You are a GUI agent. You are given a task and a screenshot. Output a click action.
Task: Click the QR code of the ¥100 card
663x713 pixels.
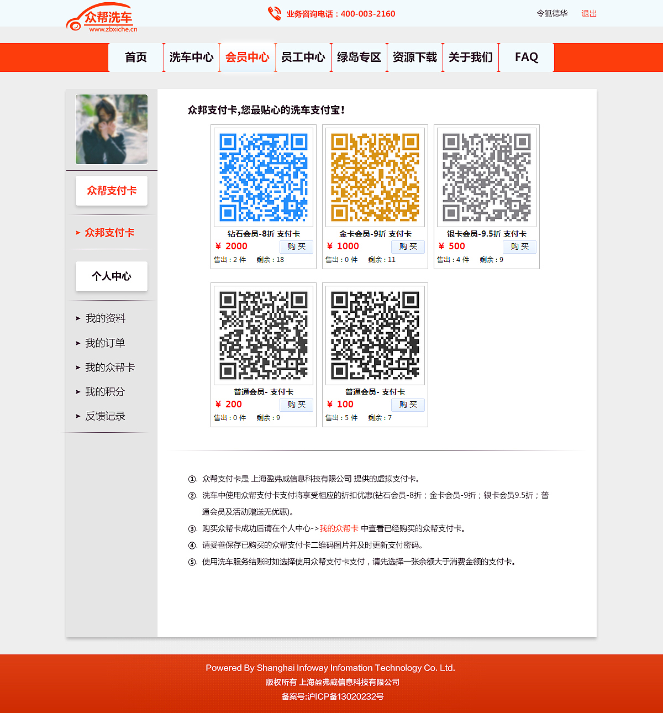click(x=375, y=335)
